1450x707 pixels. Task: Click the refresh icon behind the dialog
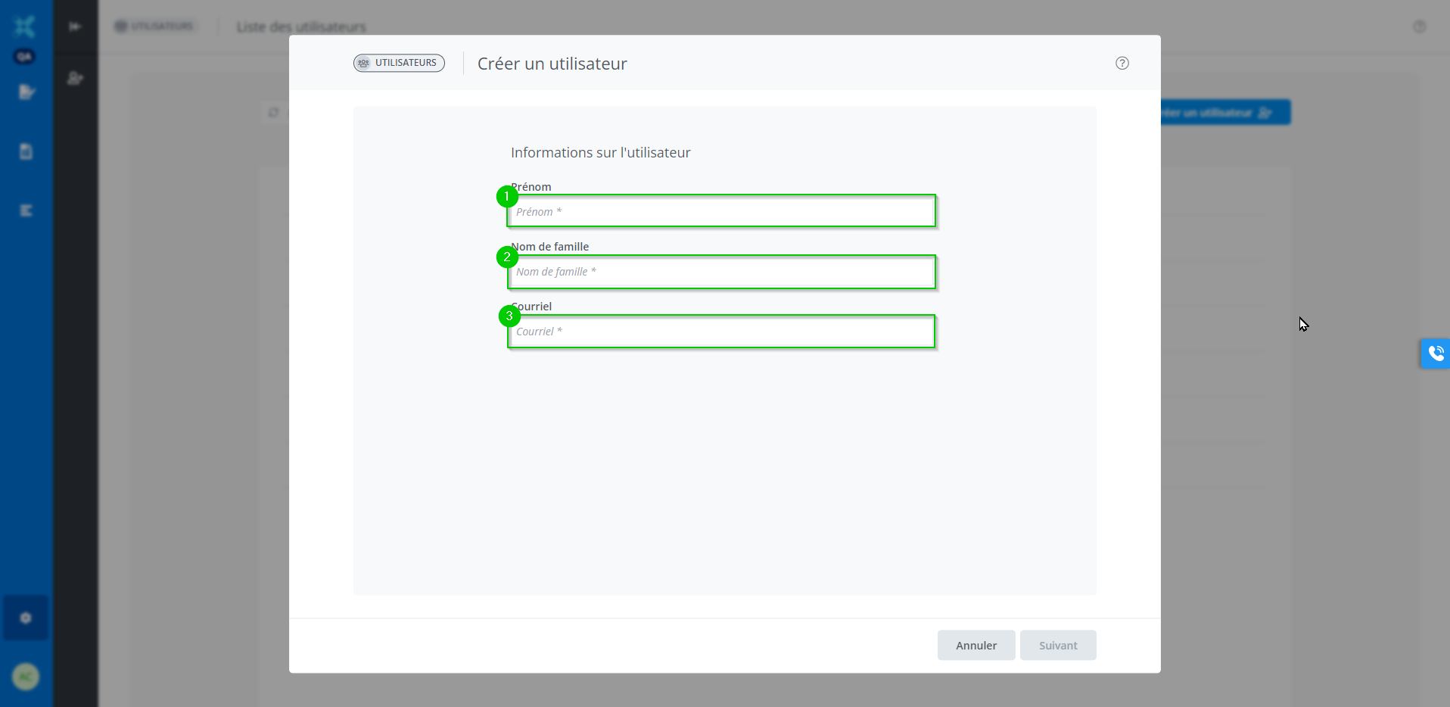tap(273, 113)
